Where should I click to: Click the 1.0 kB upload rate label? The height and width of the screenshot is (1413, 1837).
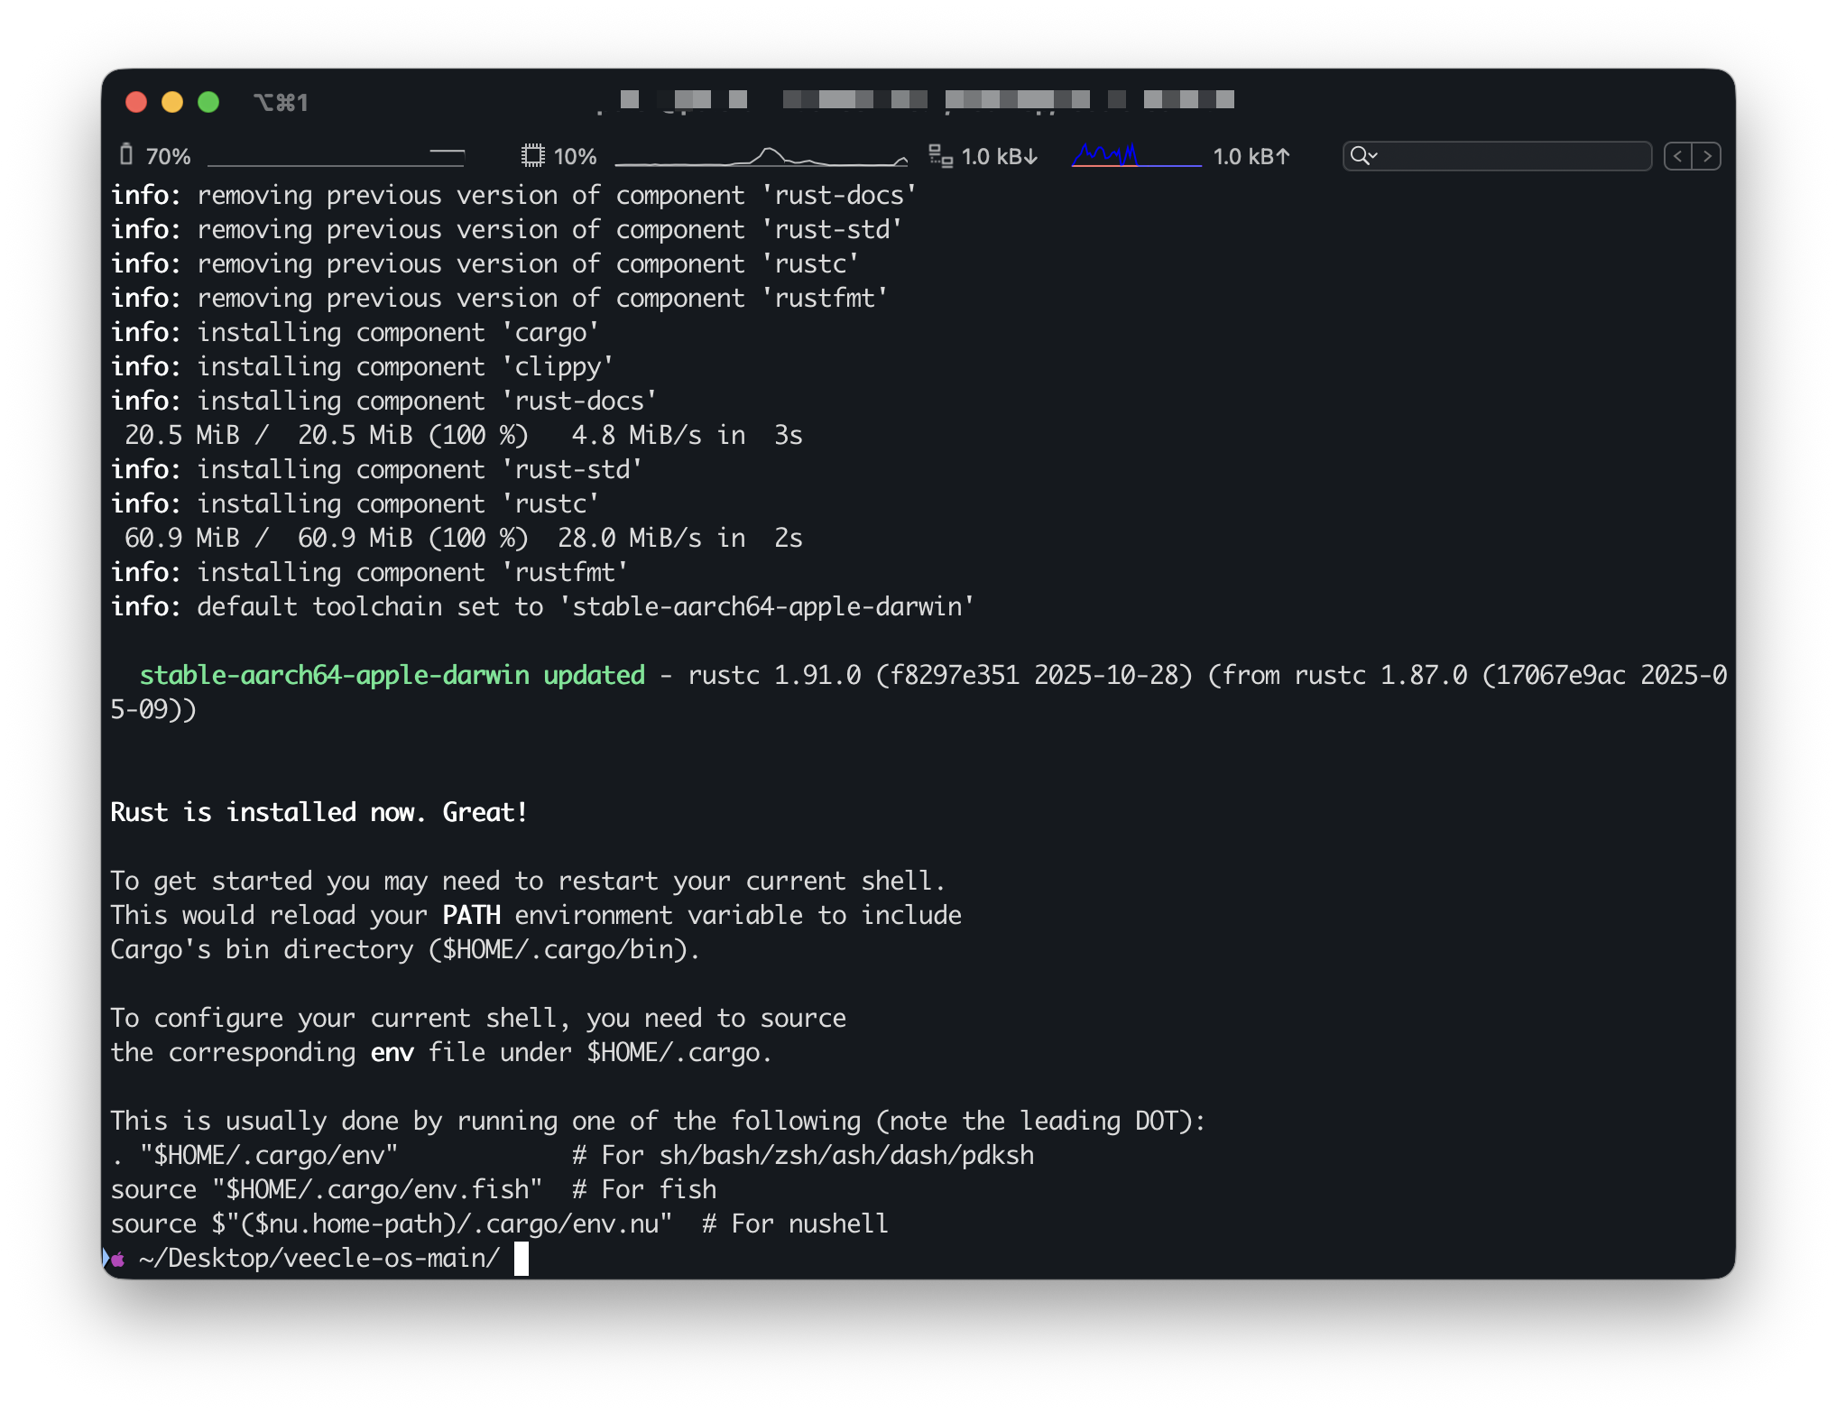pyautogui.click(x=1251, y=157)
